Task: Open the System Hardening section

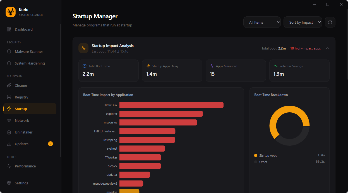Action: point(30,63)
